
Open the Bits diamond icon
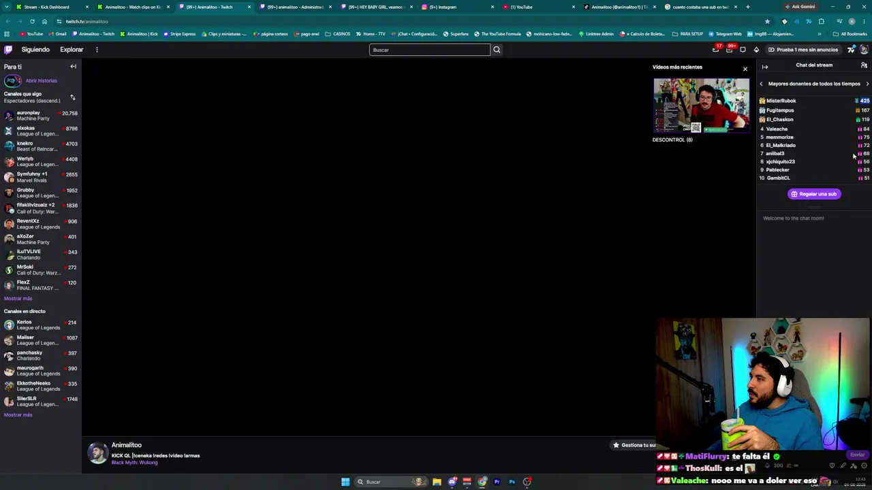(756, 50)
